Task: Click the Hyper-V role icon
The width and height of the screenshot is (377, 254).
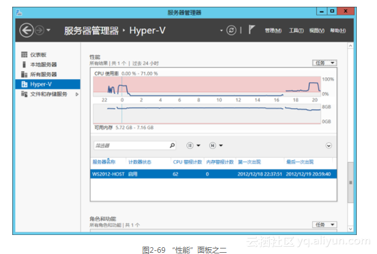Action: pyautogui.click(x=25, y=84)
